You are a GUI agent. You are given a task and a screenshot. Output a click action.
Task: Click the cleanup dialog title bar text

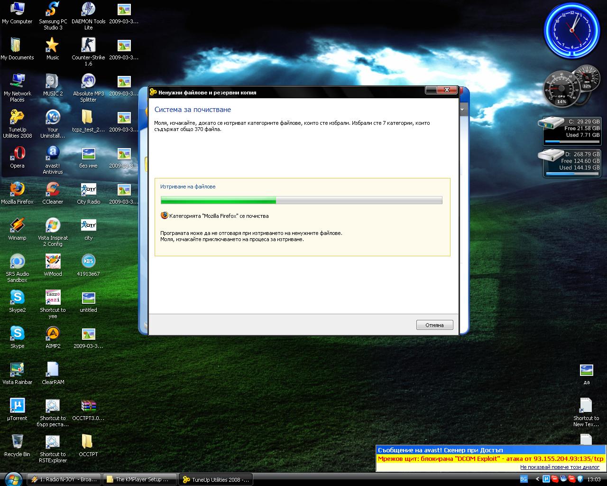coord(207,93)
